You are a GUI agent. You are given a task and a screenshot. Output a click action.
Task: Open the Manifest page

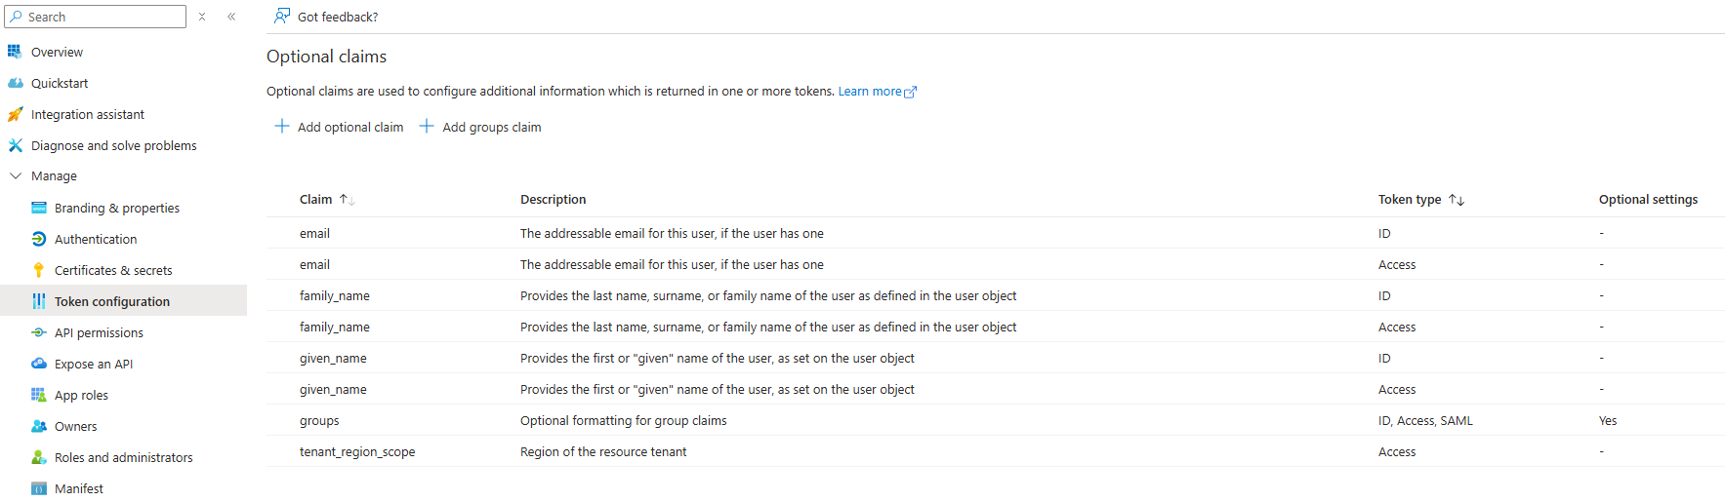(78, 488)
